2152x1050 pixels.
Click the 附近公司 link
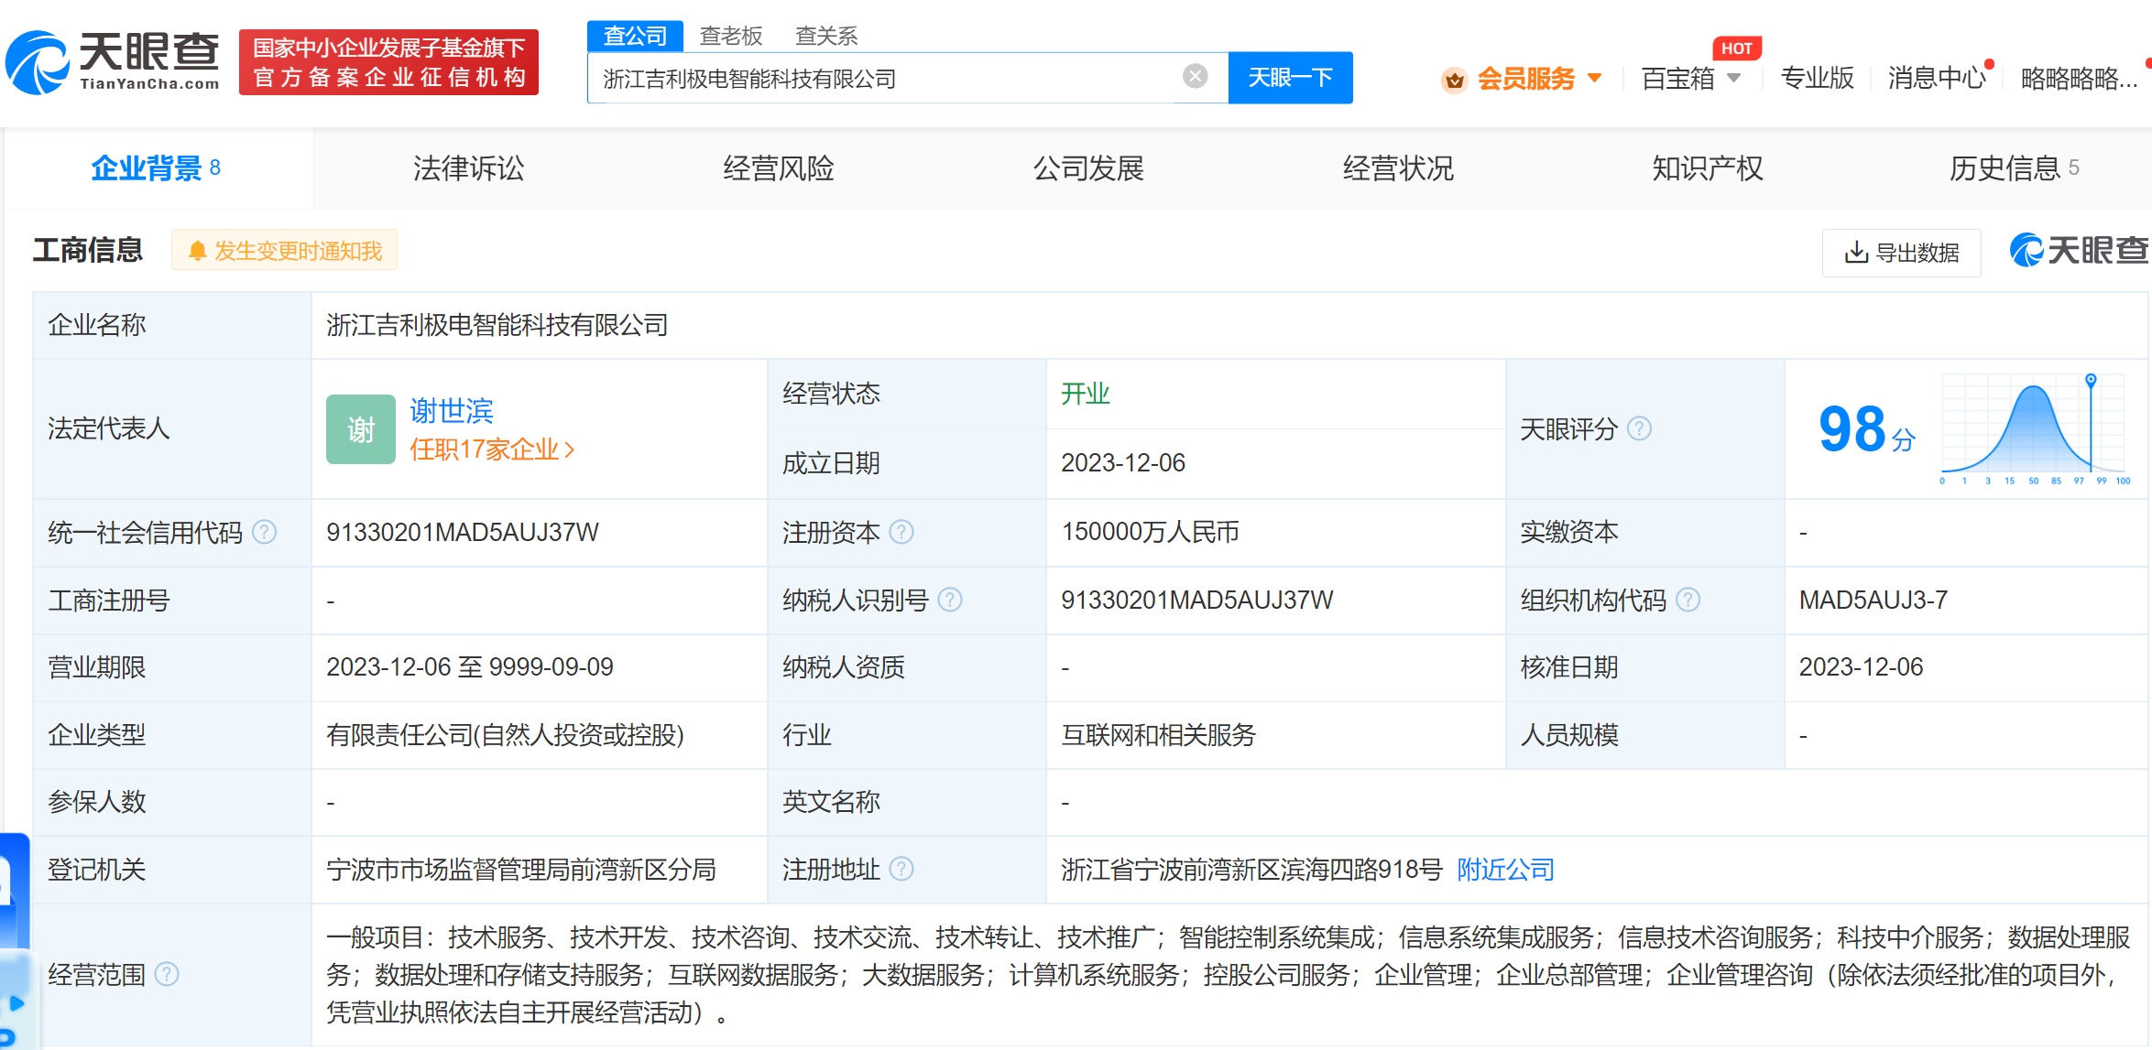(x=1505, y=869)
